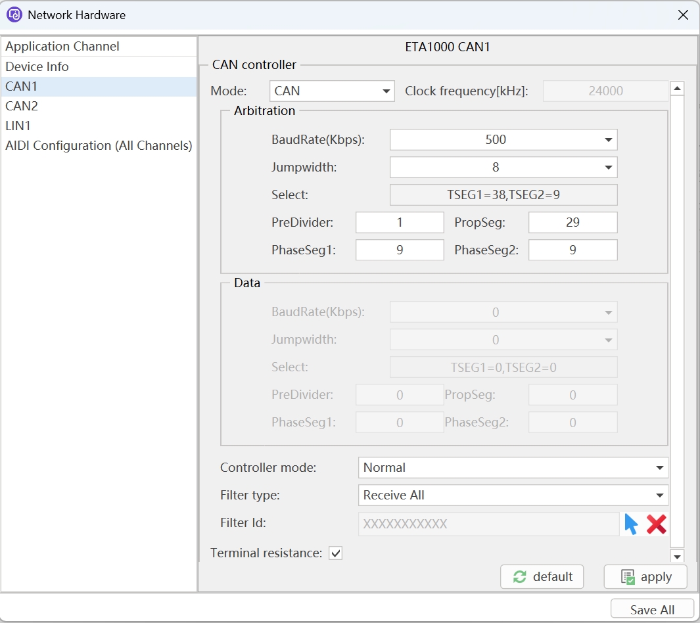Select CAN2 in the left panel
Image resolution: width=700 pixels, height=623 pixels.
(x=22, y=106)
